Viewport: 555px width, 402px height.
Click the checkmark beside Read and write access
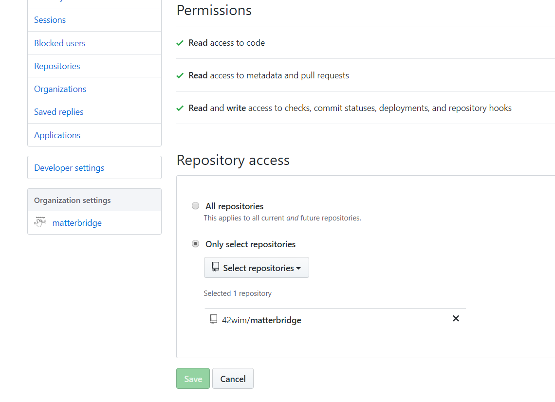pyautogui.click(x=180, y=108)
